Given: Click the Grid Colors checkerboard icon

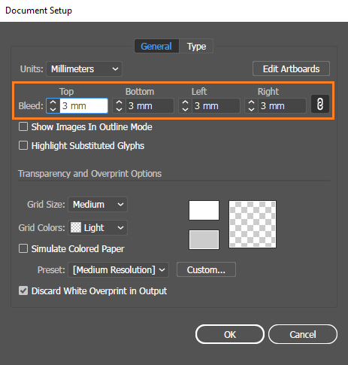Looking at the screenshot, I should (x=76, y=227).
